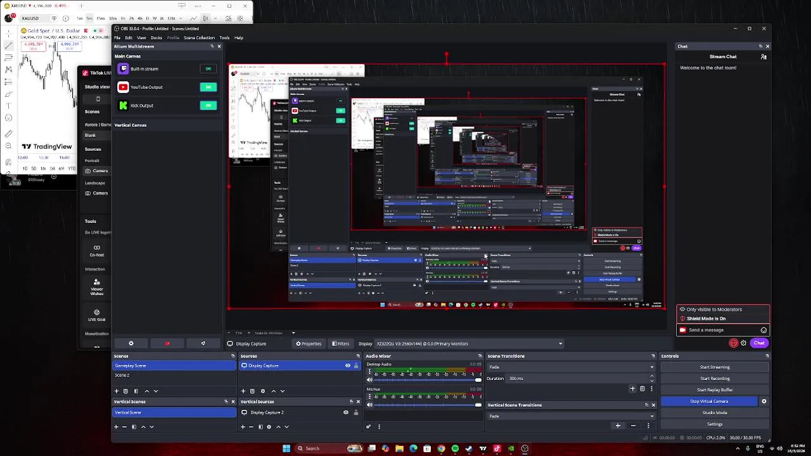Click the Send a message chat field
Image resolution: width=811 pixels, height=456 pixels.
click(722, 330)
